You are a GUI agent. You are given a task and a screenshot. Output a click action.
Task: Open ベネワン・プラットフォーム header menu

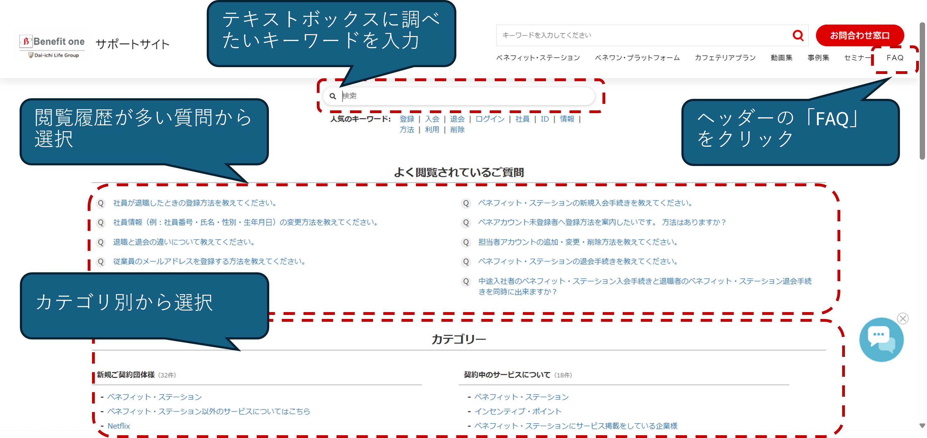point(637,58)
